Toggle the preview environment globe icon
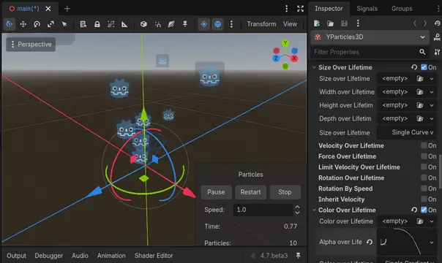 click(217, 24)
